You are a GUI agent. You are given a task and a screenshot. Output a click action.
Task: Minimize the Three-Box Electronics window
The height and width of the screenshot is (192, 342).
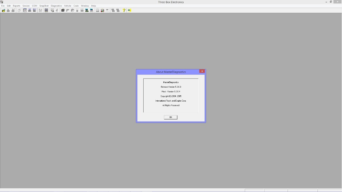pyautogui.click(x=326, y=2)
